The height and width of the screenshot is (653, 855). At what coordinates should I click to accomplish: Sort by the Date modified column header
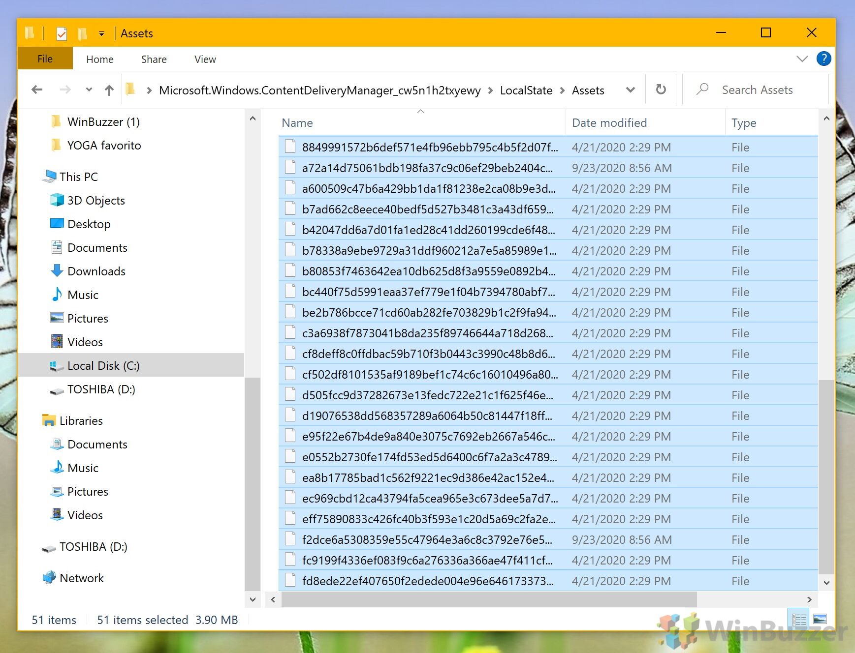coord(645,122)
